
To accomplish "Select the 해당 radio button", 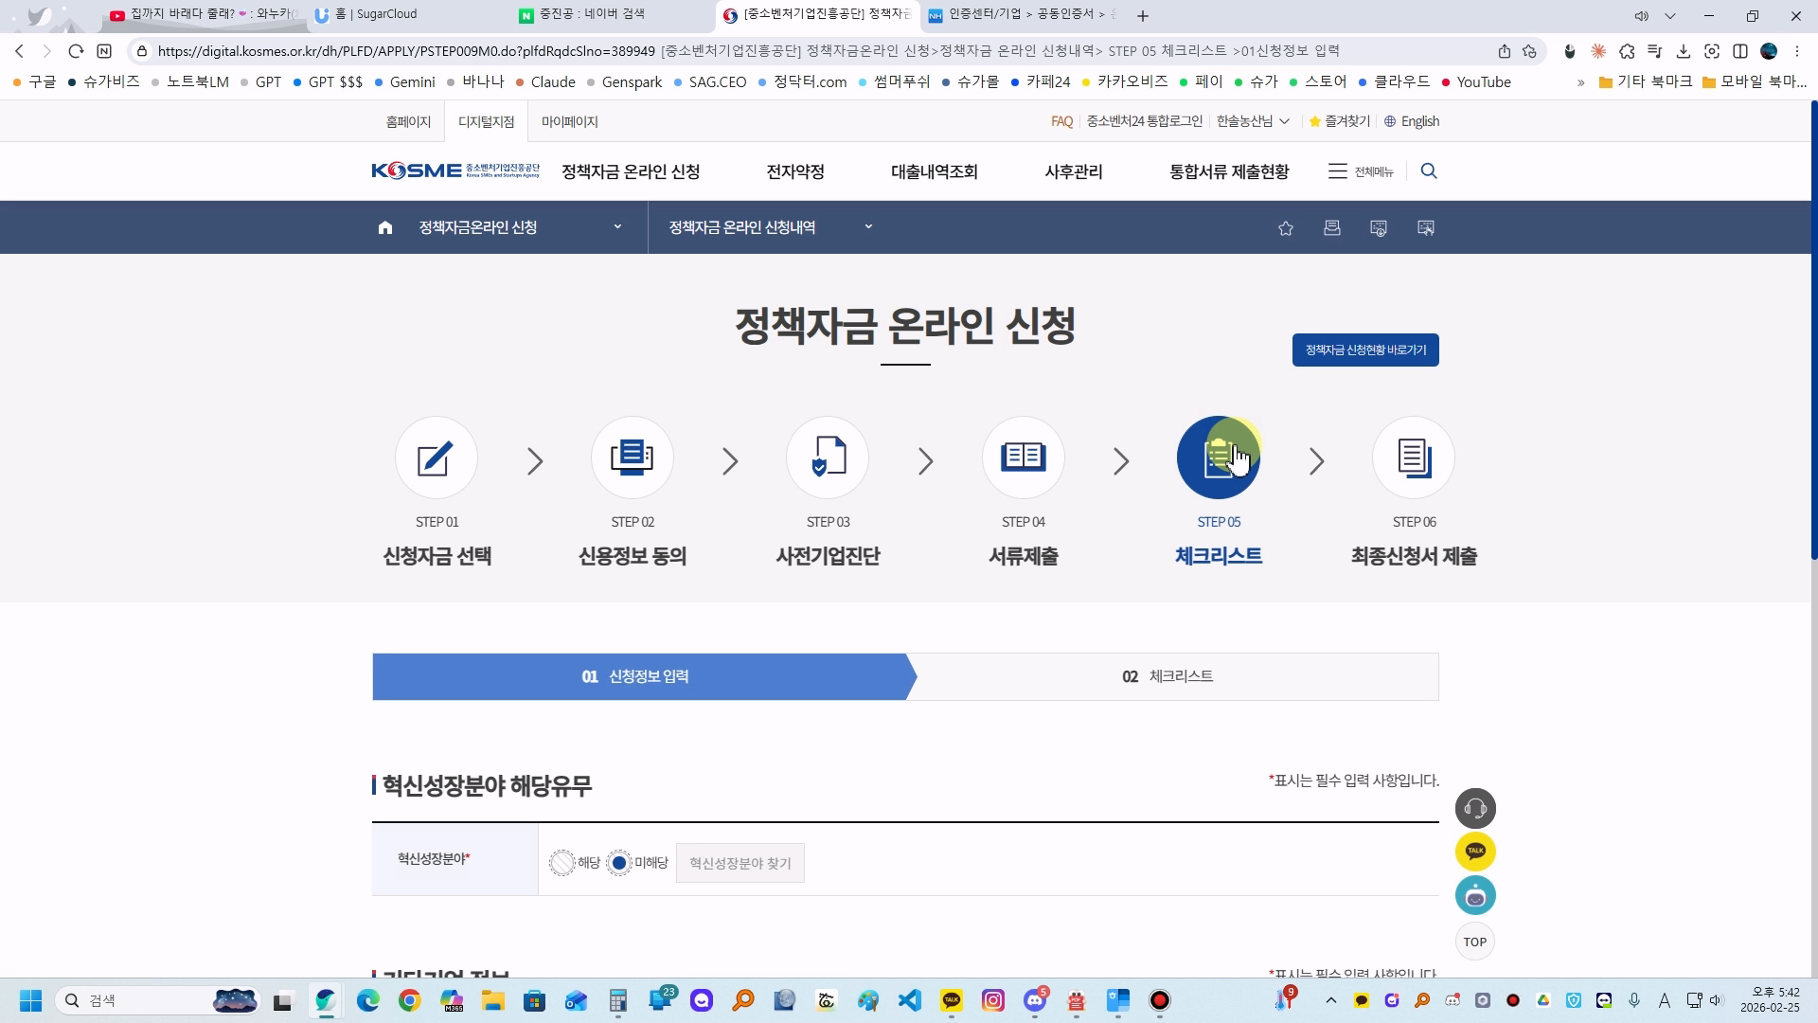I will click(562, 863).
